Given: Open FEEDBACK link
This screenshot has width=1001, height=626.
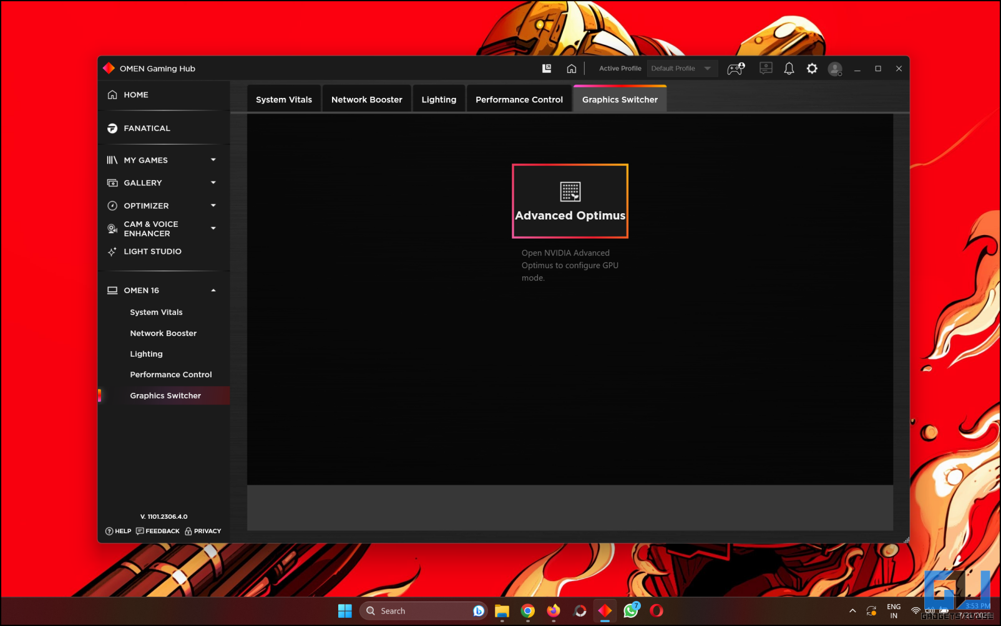Looking at the screenshot, I should pos(158,531).
